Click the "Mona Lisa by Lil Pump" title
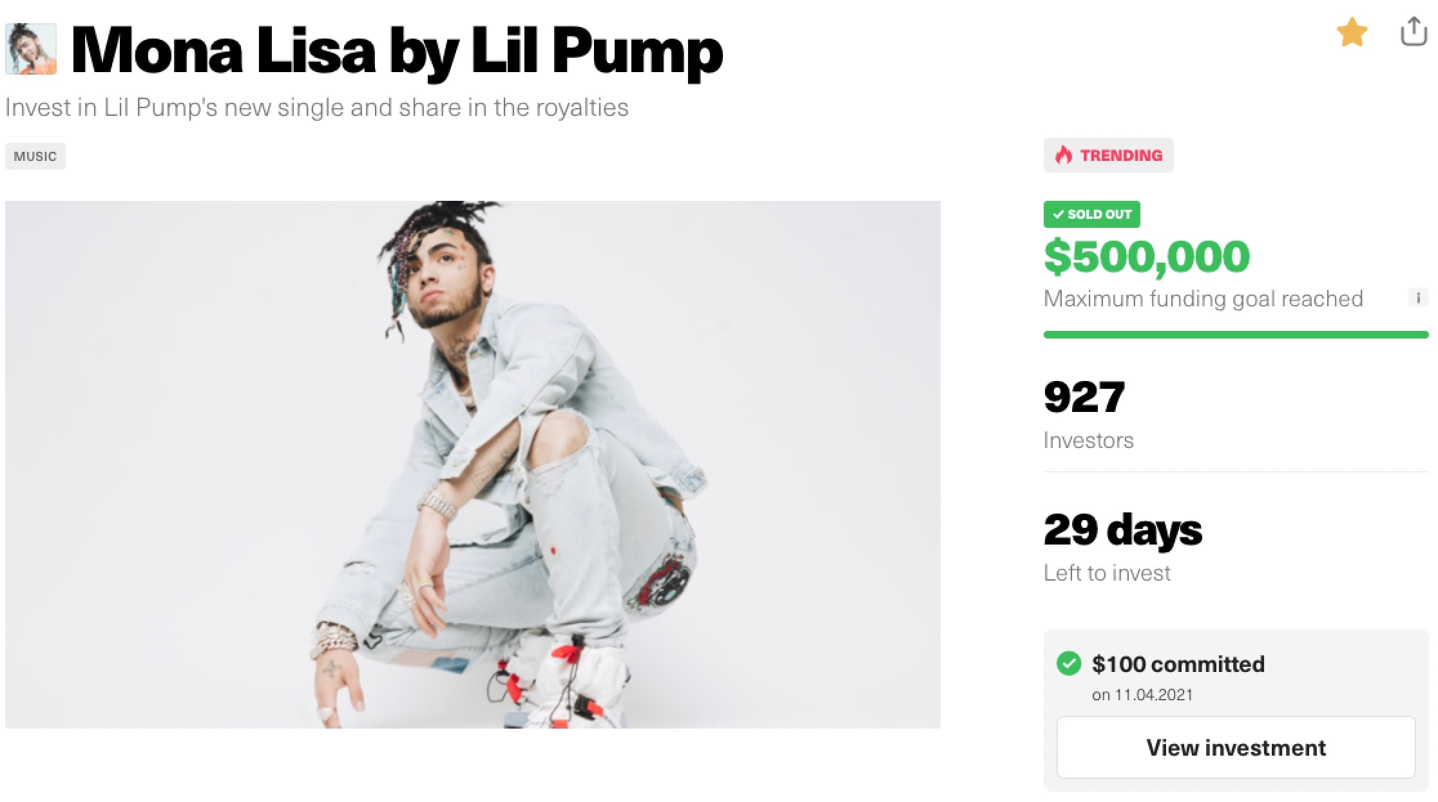Viewport: 1438px width, 802px height. 397,51
